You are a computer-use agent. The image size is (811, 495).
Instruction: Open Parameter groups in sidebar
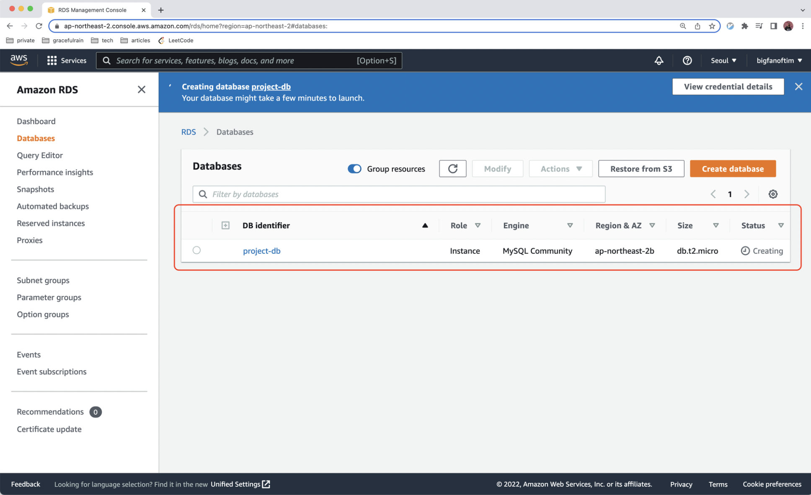coord(49,297)
